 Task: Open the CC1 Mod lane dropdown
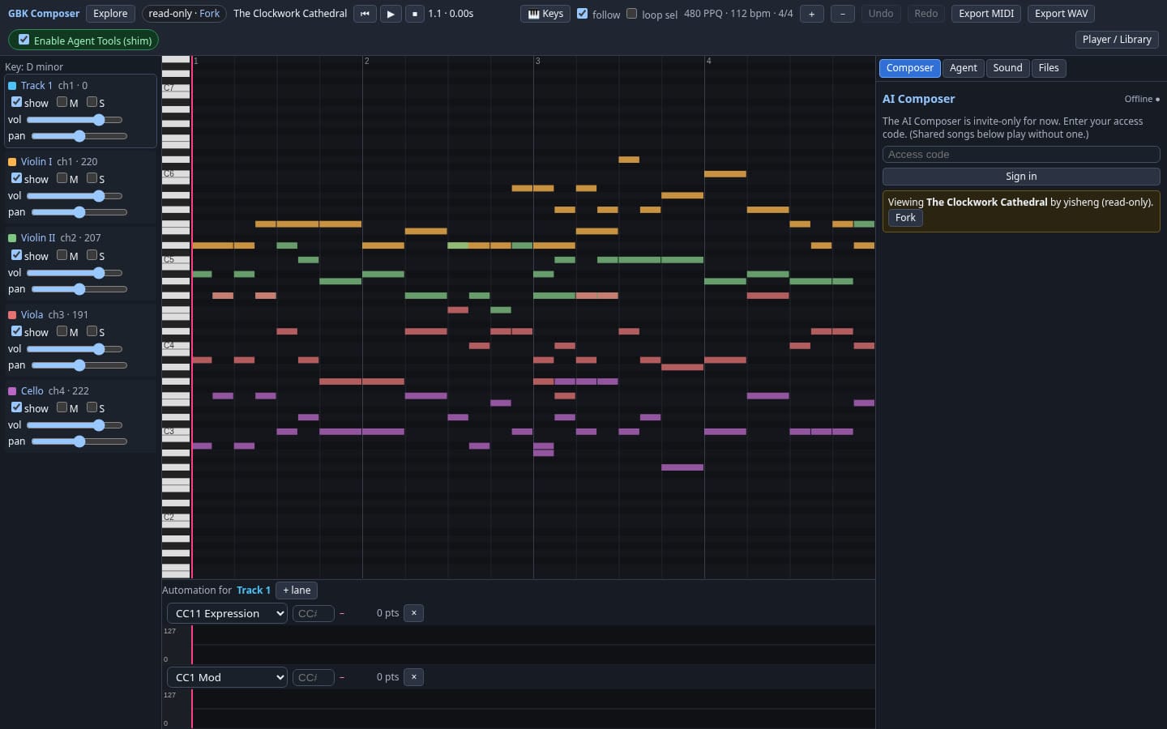tap(227, 677)
